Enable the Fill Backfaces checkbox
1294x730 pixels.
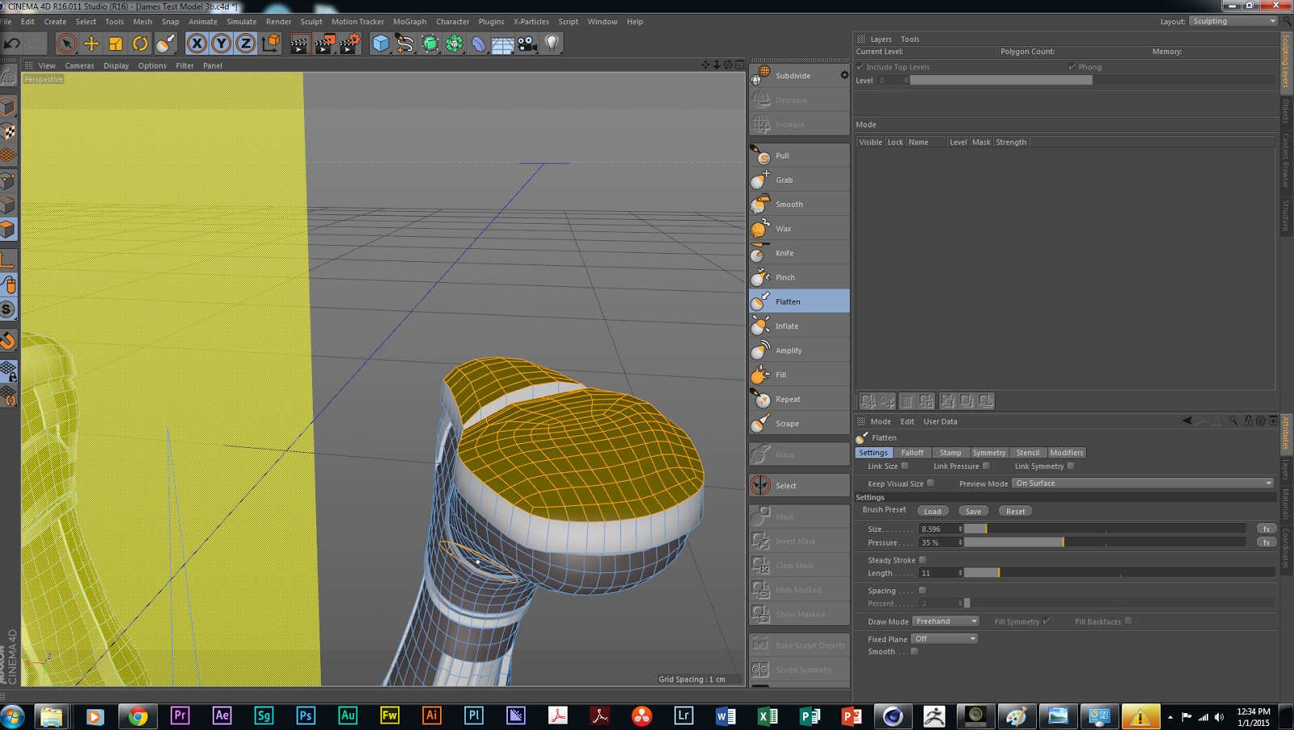click(1128, 622)
